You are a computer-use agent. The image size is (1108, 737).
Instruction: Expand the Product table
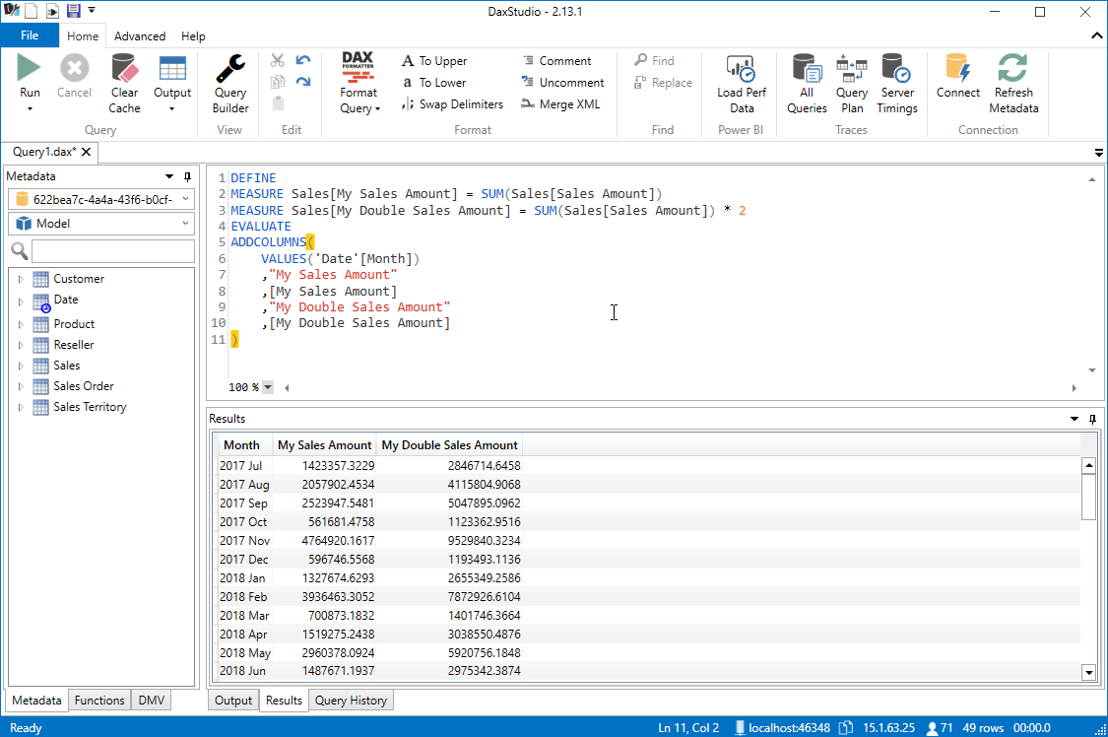coord(21,324)
